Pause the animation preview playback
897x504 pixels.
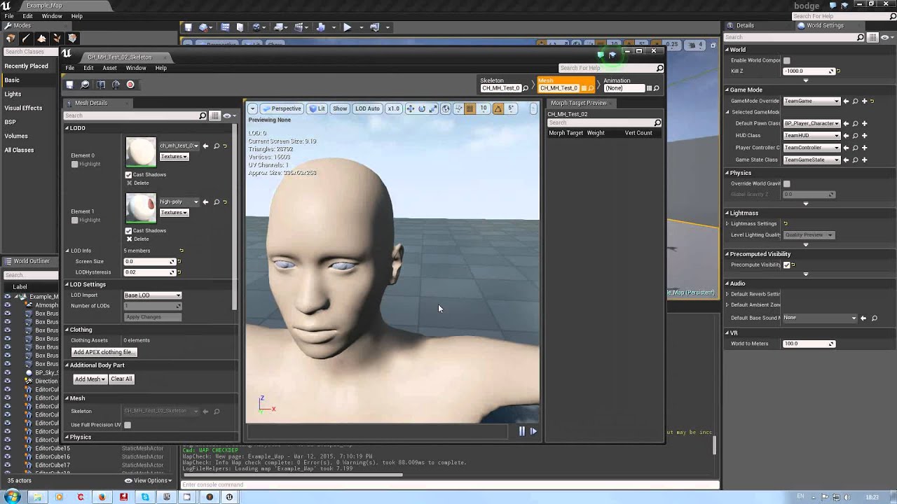tap(521, 431)
